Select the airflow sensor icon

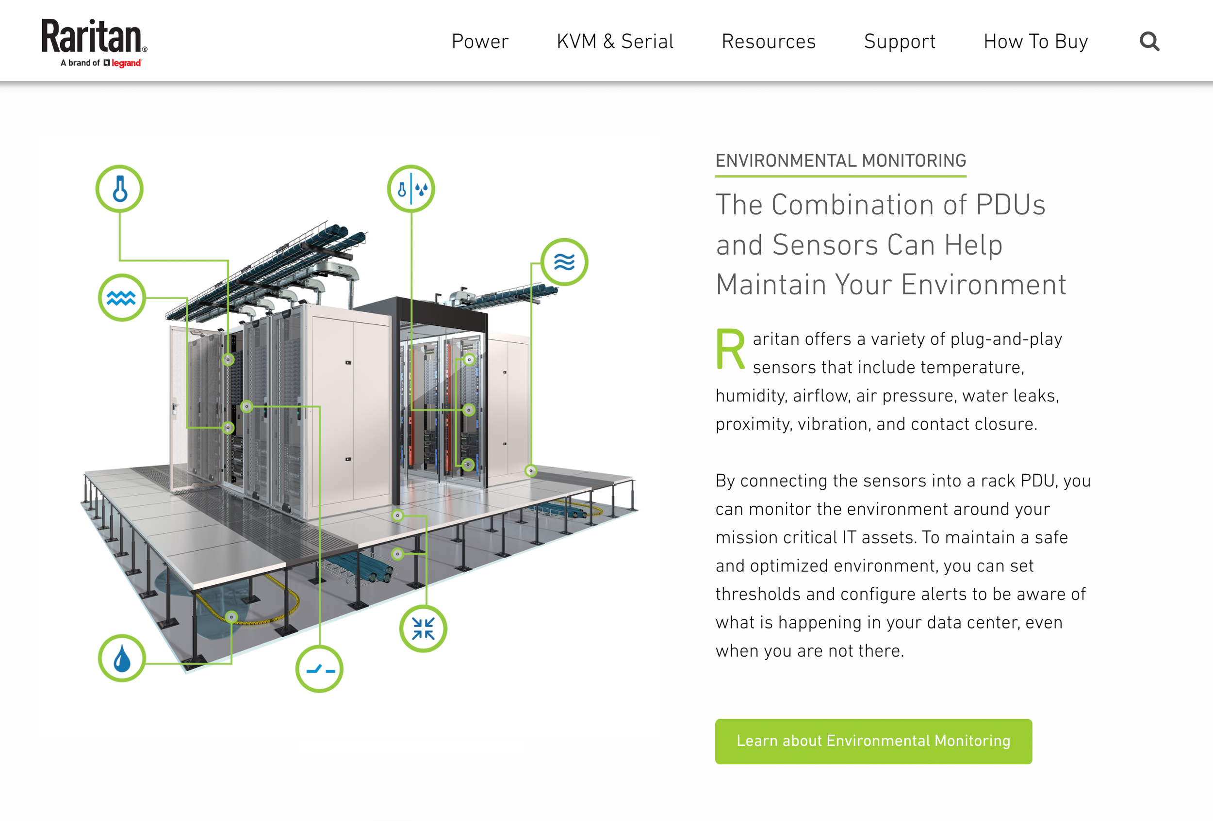pos(564,262)
